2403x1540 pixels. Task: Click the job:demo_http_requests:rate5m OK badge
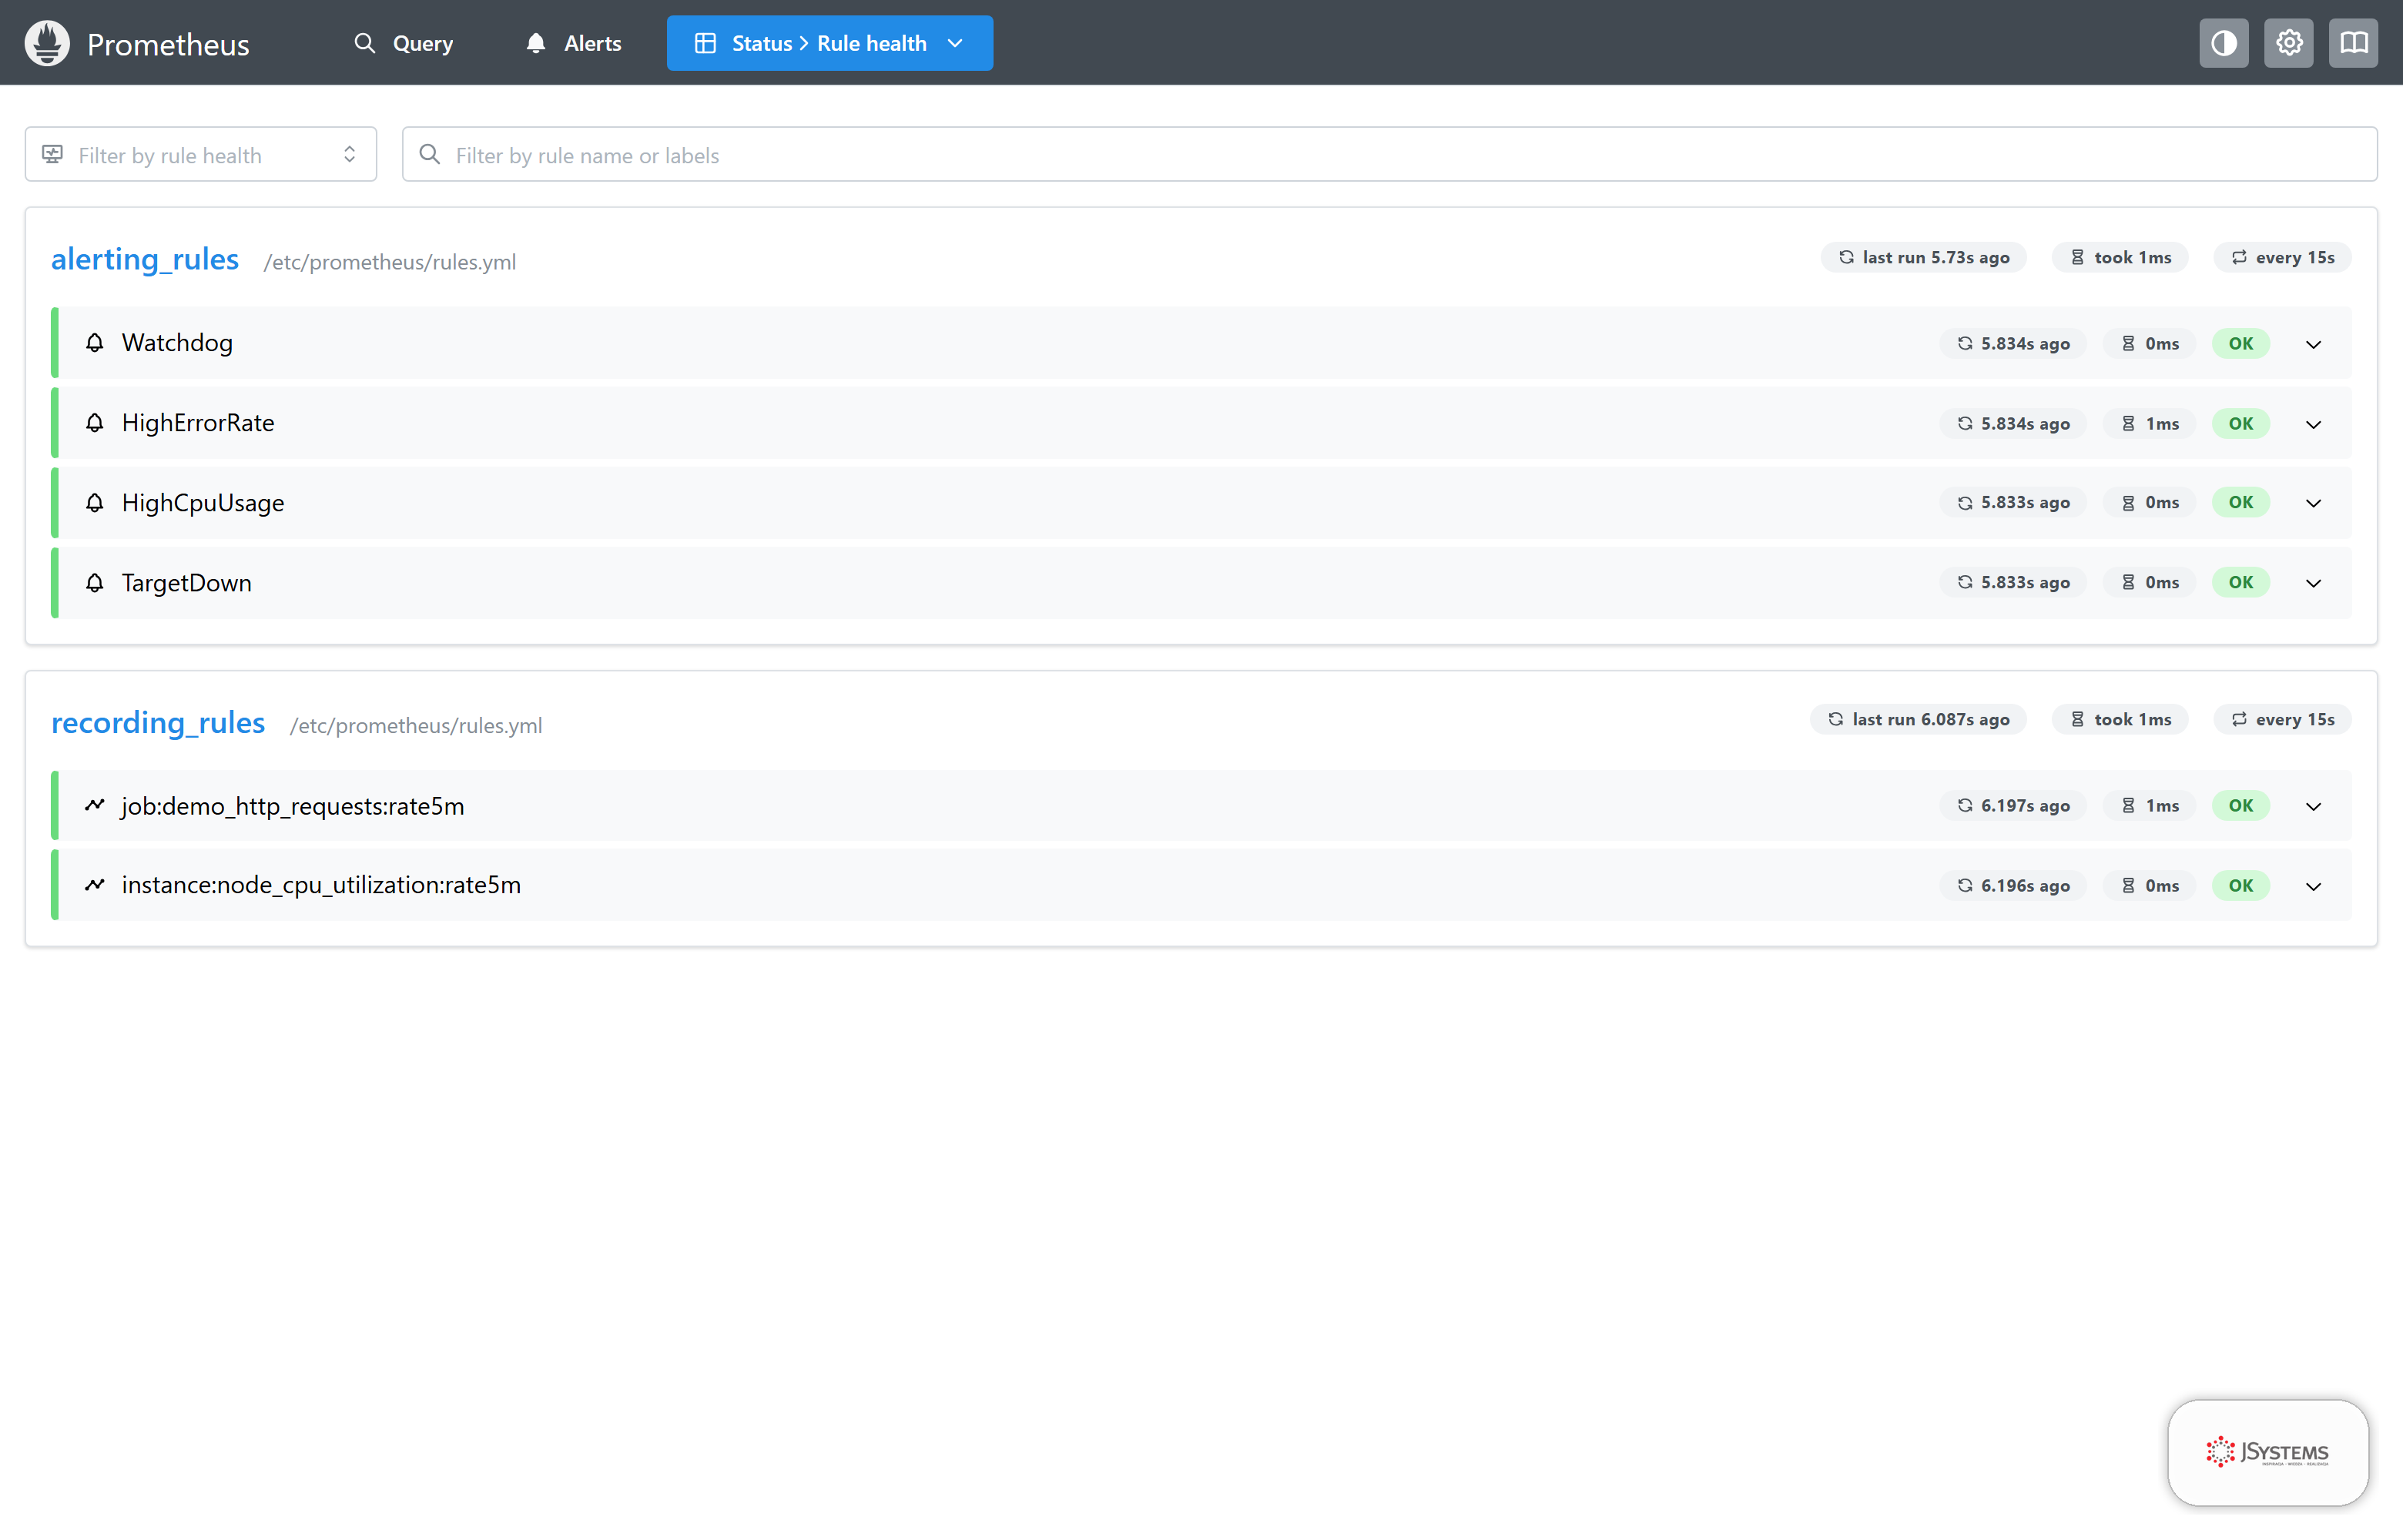point(2241,805)
